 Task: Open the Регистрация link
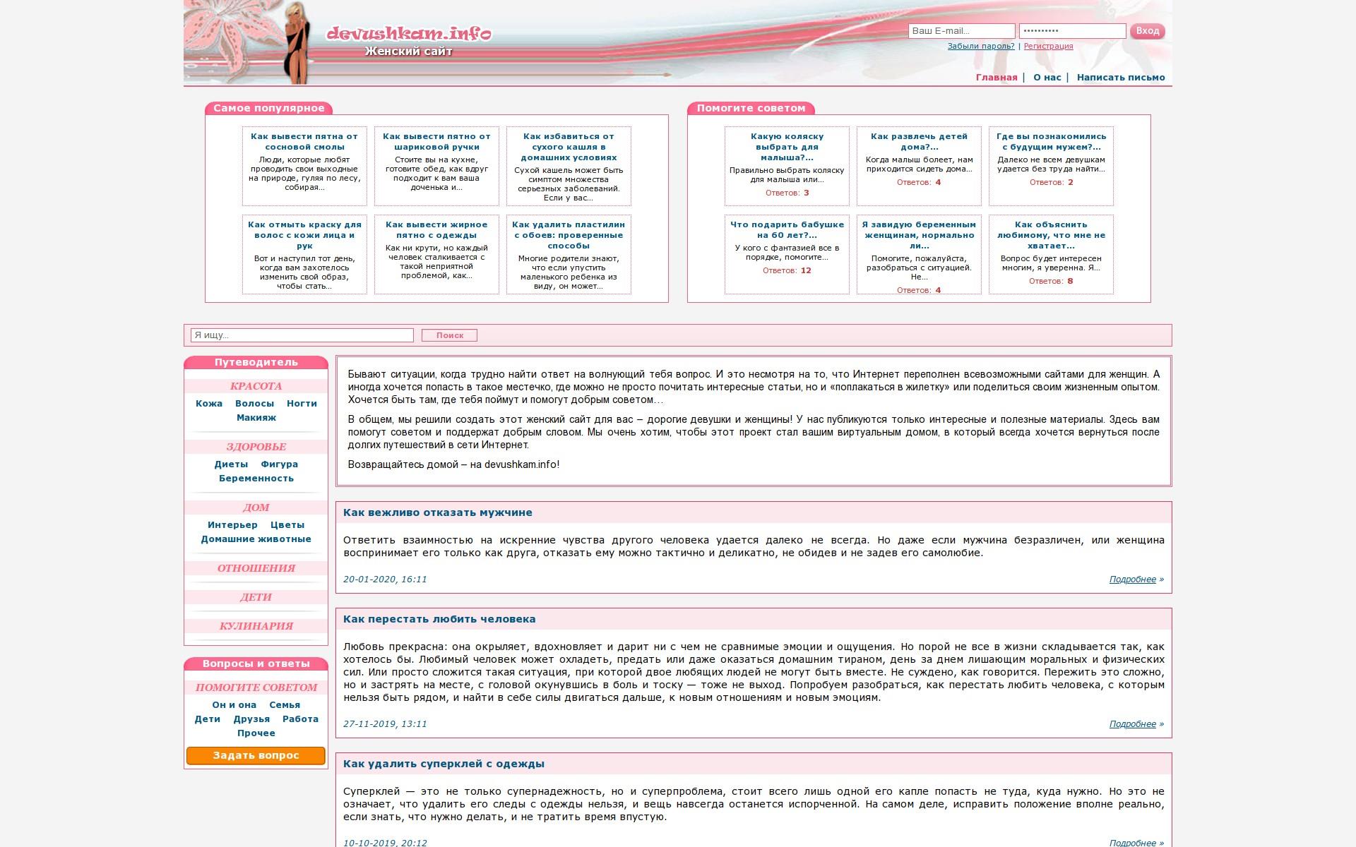click(1048, 46)
